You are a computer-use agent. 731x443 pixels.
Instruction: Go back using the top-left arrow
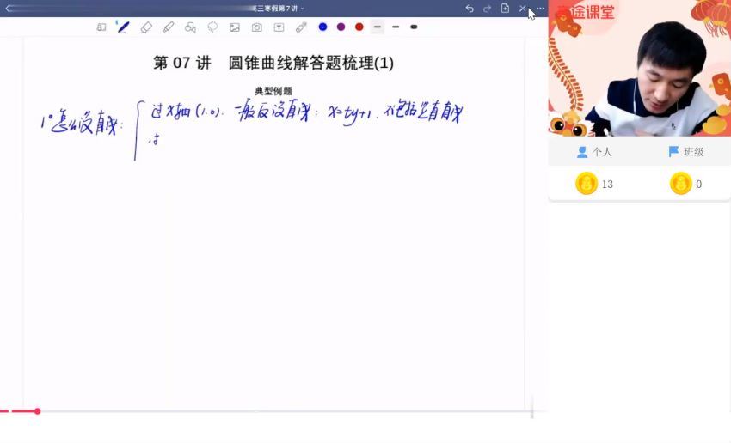9,9
